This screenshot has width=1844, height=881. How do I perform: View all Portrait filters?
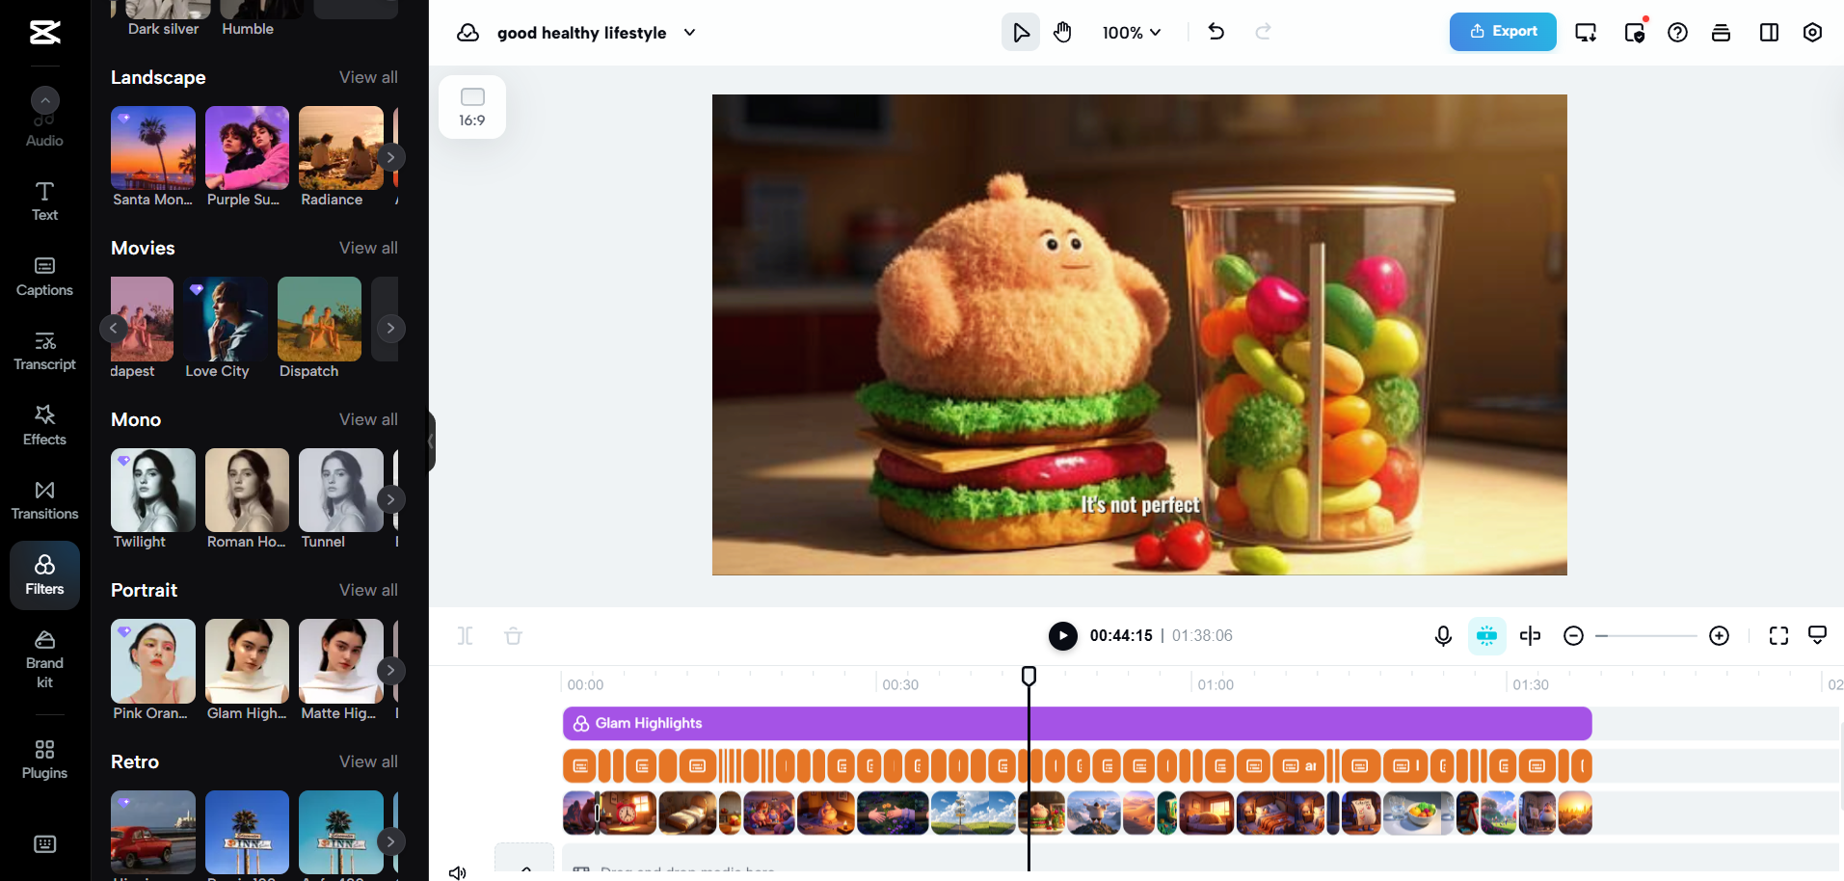[368, 590]
